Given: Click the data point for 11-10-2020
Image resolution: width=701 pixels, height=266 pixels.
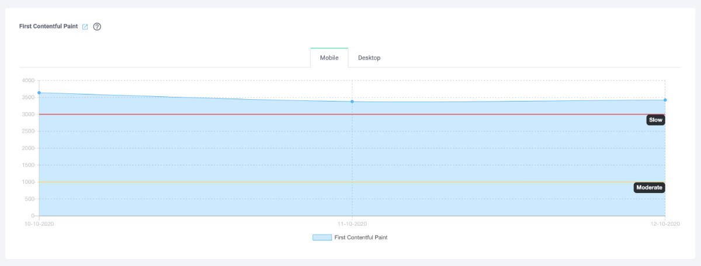Looking at the screenshot, I should tap(352, 101).
